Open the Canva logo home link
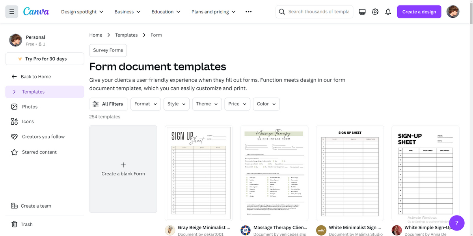473x236 pixels. click(36, 12)
